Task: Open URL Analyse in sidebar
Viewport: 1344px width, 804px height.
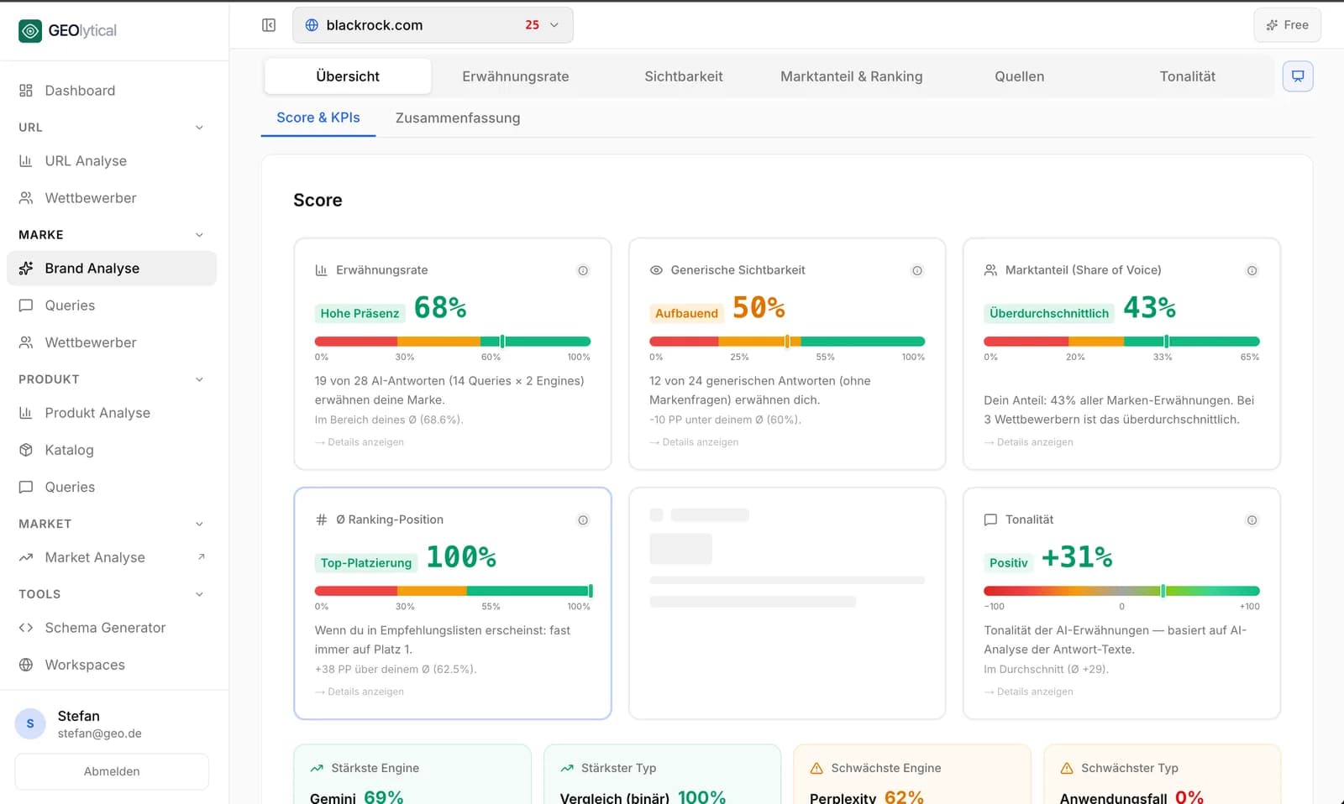Action: click(x=112, y=161)
